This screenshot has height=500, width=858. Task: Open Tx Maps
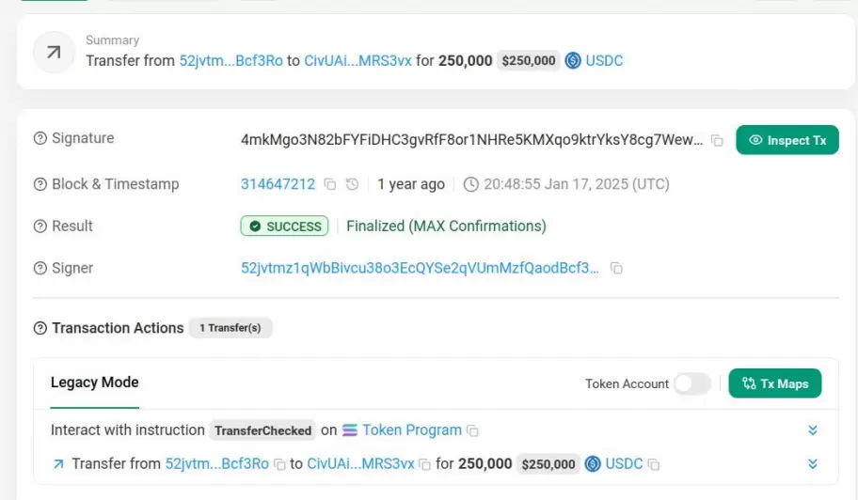point(775,383)
